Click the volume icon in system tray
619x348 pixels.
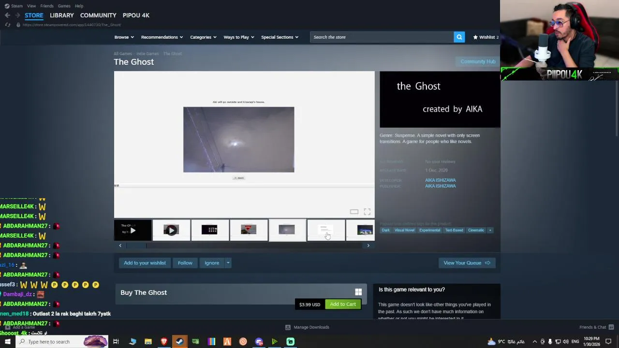565,342
